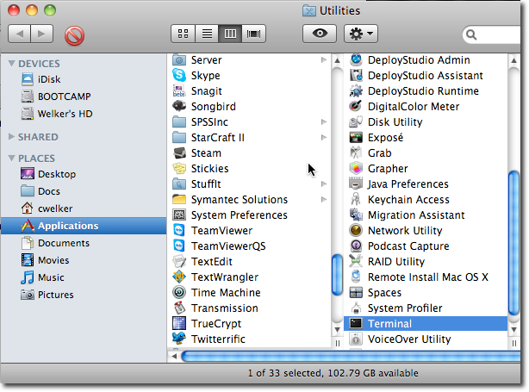Collapse the PLACES sidebar section

coord(11,158)
